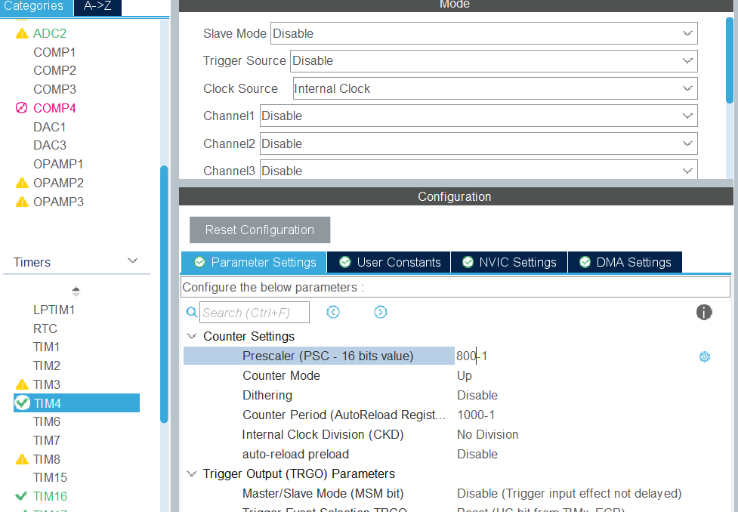Click the warning icon next to ADC2

pyautogui.click(x=22, y=33)
